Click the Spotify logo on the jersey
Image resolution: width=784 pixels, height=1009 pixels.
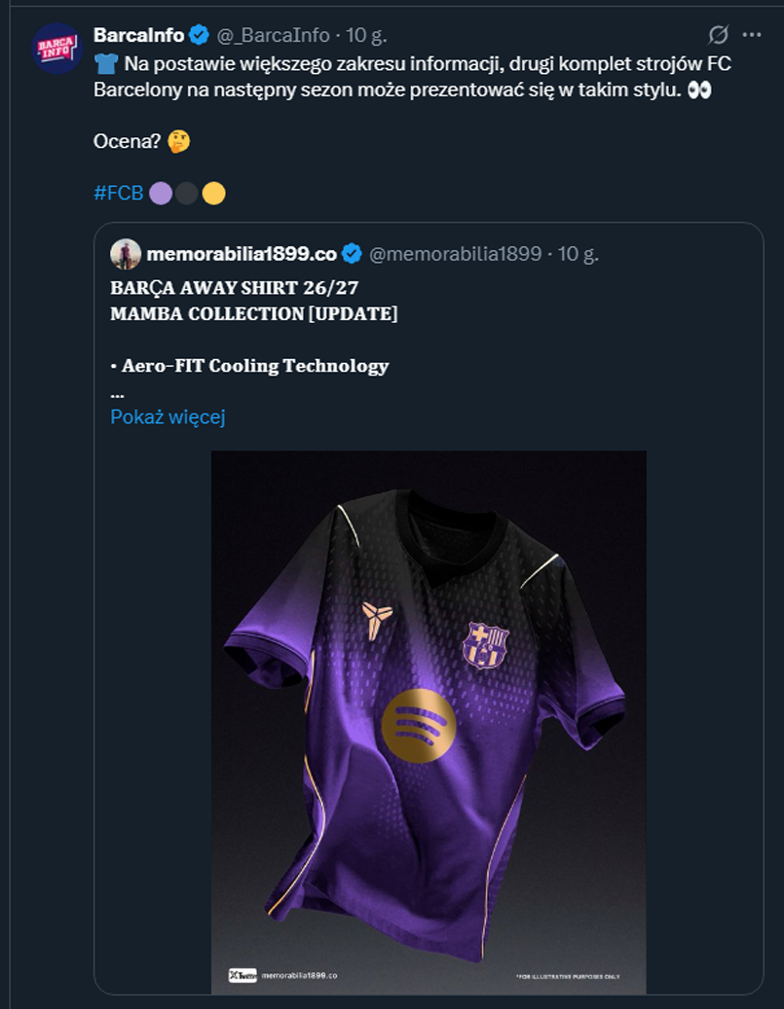pos(420,726)
